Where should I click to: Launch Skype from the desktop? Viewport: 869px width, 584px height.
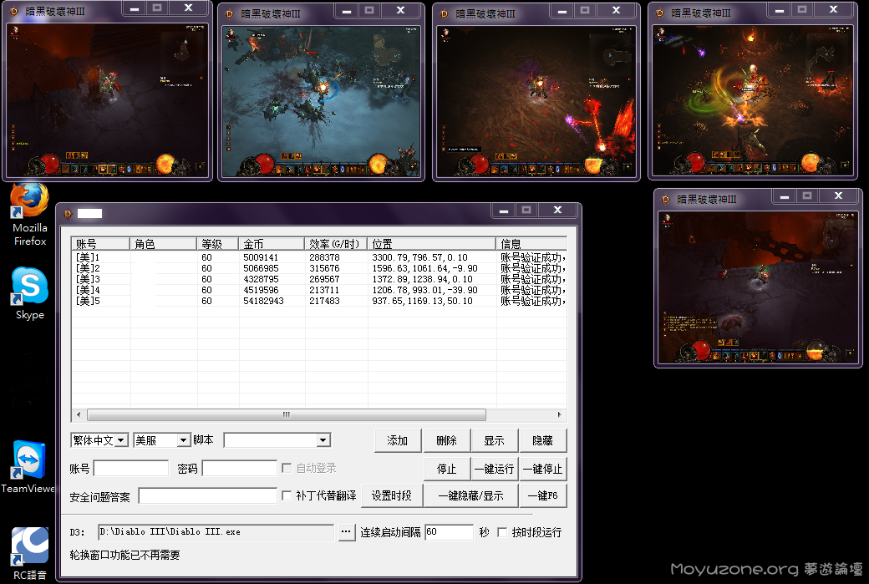pos(29,293)
